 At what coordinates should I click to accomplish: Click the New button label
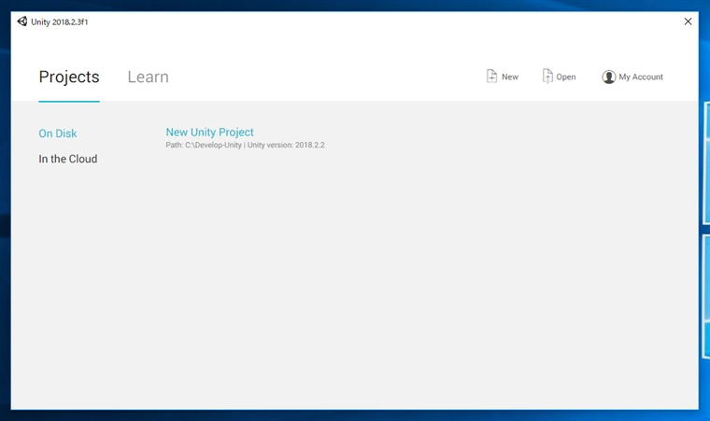510,77
